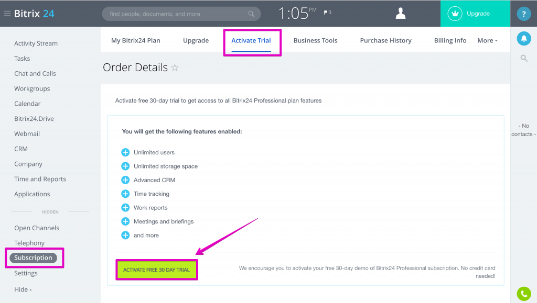Collapse hidden menu items with Hide
Image resolution: width=537 pixels, height=303 pixels.
[x=23, y=289]
